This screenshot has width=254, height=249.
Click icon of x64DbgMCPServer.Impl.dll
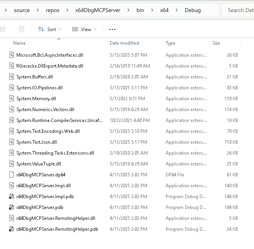pos(12,185)
